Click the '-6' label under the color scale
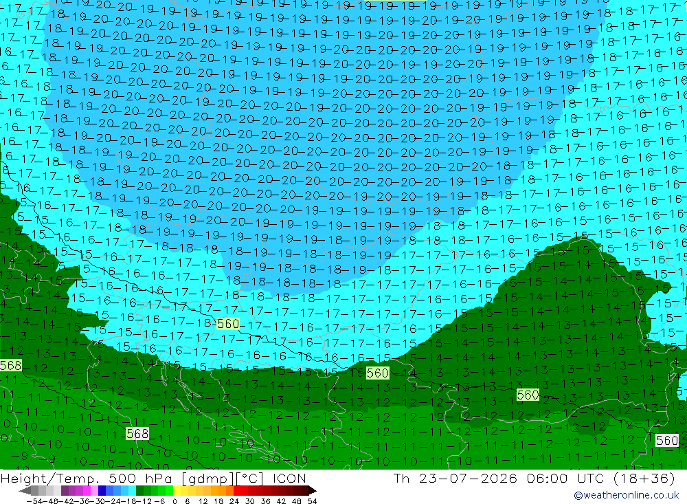 159,501
